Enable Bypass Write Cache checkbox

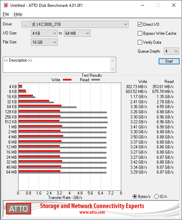click(x=140, y=33)
